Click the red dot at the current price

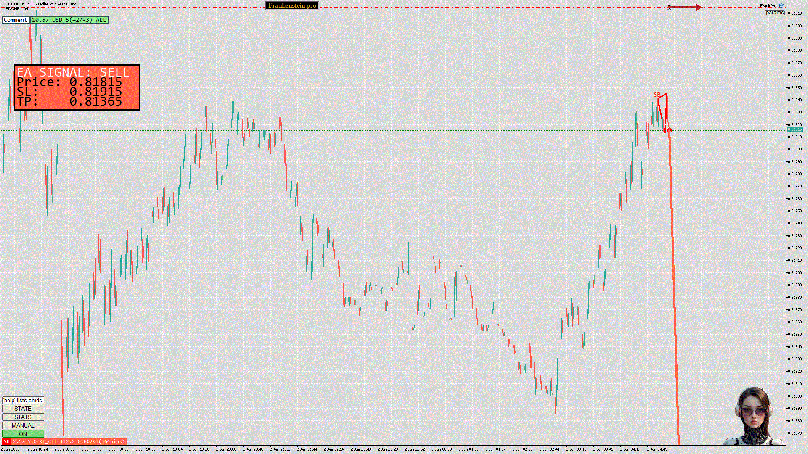(x=670, y=130)
